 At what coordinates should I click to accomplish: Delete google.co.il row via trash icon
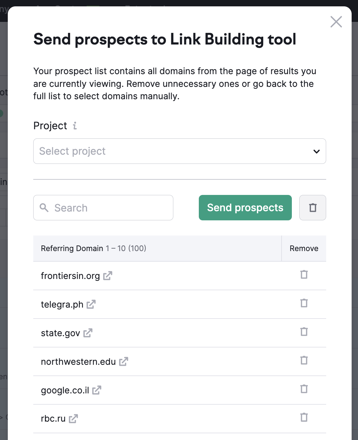click(x=304, y=389)
